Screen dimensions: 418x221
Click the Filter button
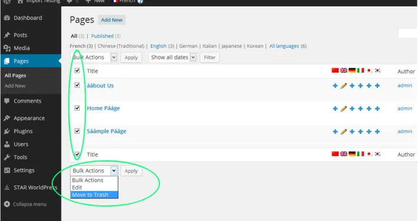coord(210,57)
